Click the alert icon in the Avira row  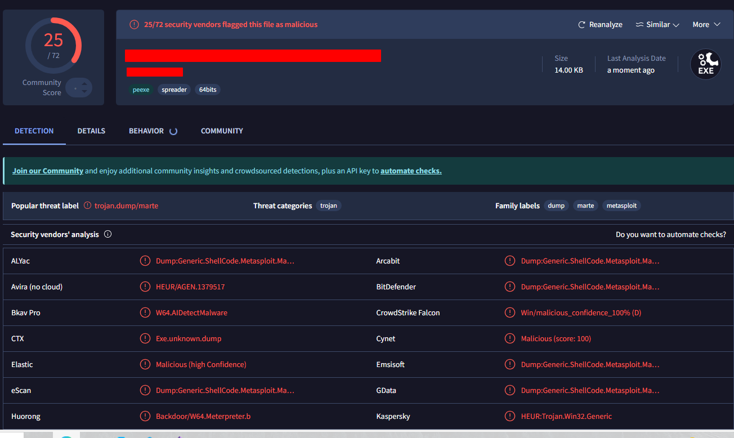(x=145, y=287)
